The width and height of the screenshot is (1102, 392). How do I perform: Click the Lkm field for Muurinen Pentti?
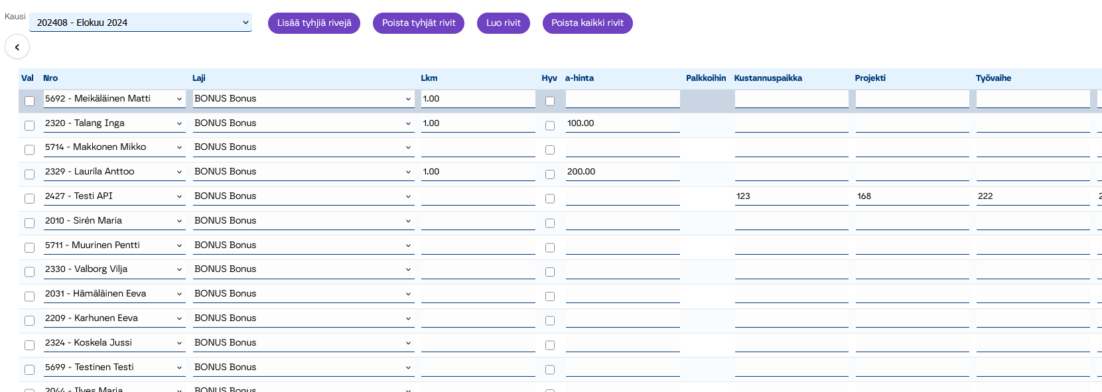click(478, 245)
